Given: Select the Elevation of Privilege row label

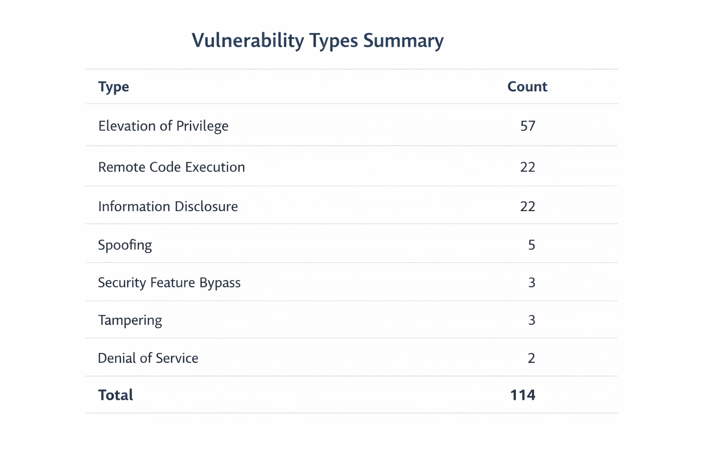Looking at the screenshot, I should [163, 126].
